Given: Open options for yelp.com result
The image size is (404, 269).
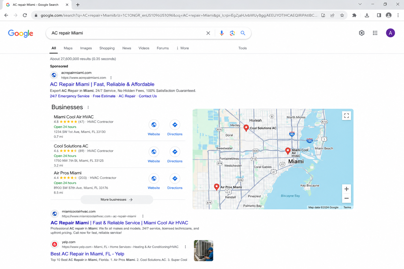Looking at the screenshot, I should coord(185,247).
